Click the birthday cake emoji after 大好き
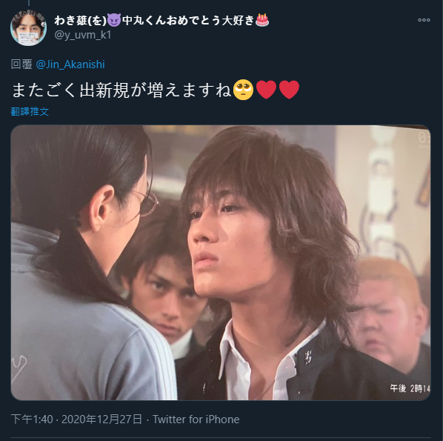Image resolution: width=443 pixels, height=441 pixels. (262, 20)
